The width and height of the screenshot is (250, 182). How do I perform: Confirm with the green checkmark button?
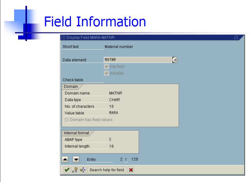(67, 170)
